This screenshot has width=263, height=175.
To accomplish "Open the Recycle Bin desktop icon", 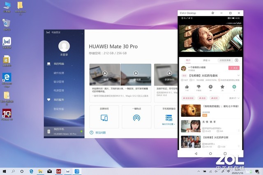I will click(x=7, y=25).
